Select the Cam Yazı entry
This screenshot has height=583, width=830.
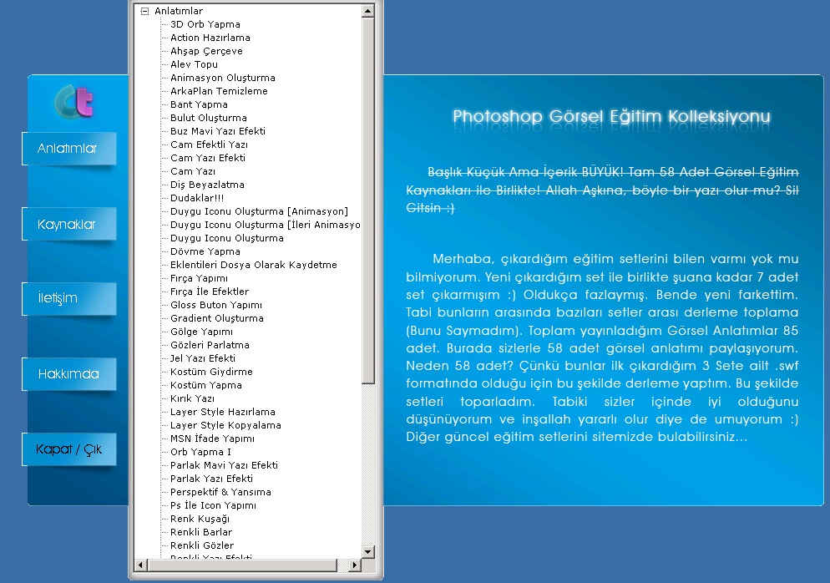point(193,171)
